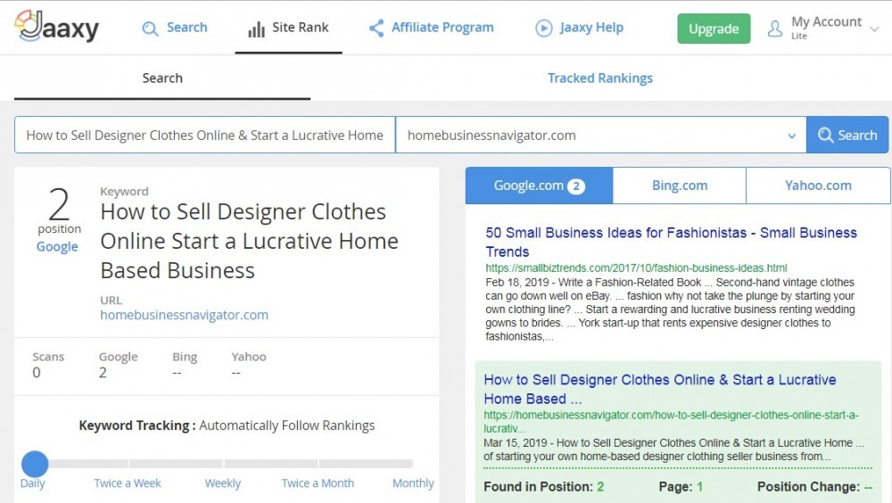Click the 'Position Change: --' text
Image resolution: width=892 pixels, height=503 pixels.
pos(814,486)
